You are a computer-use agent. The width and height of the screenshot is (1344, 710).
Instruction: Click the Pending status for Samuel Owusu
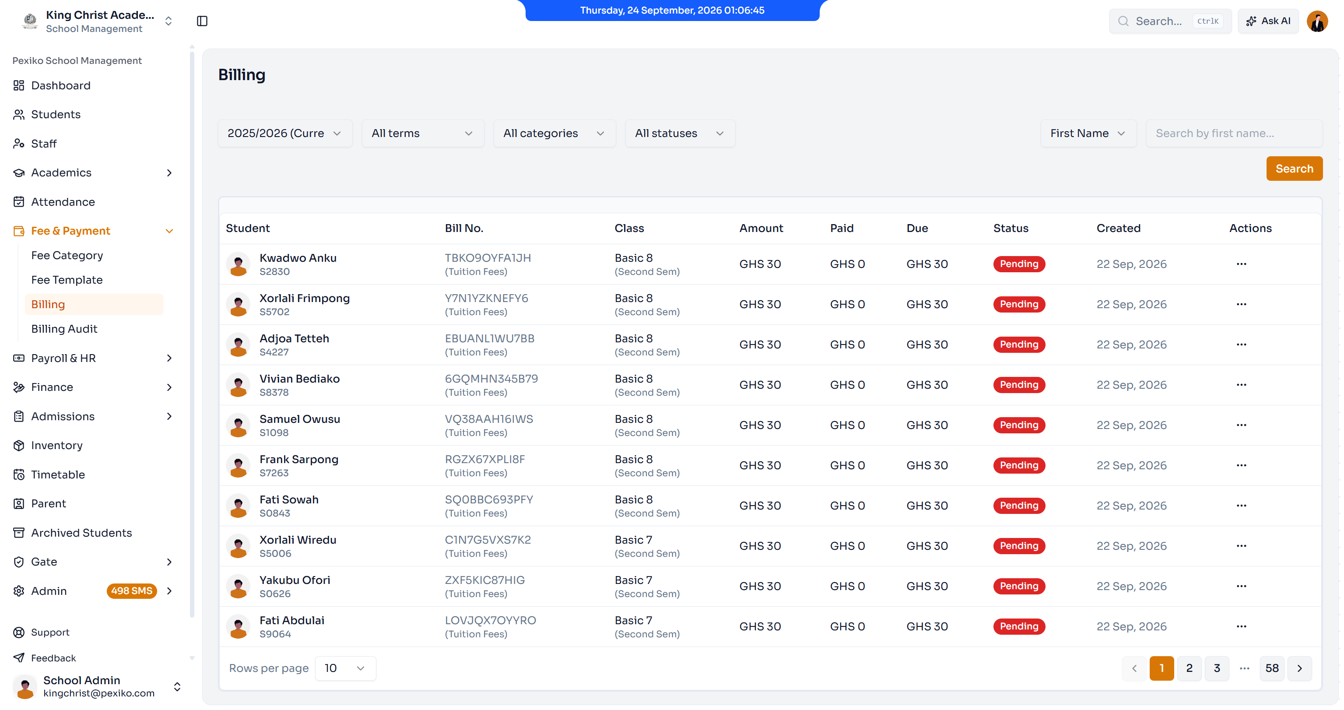point(1018,425)
